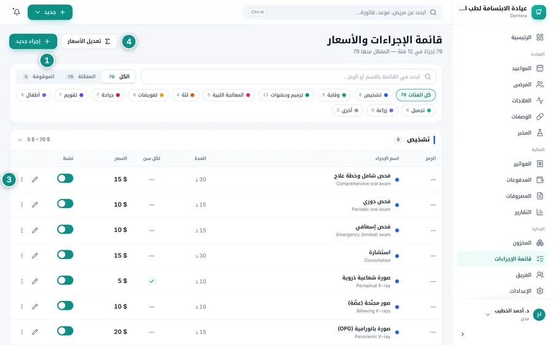The height and width of the screenshot is (345, 553).
Task: Filter by المعالجة اللبية category chip
Action: (x=229, y=95)
